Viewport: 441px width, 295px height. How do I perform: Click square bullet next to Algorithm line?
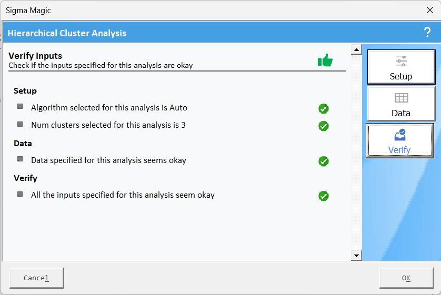click(x=20, y=106)
